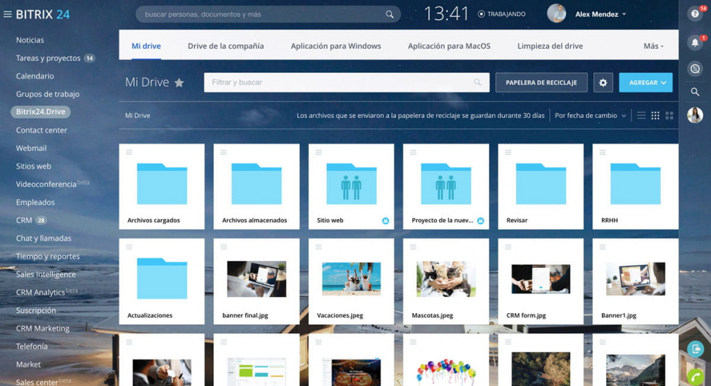Switch to 'Drive de la compañía' tab
Screen dimensions: 711x386
[226, 46]
